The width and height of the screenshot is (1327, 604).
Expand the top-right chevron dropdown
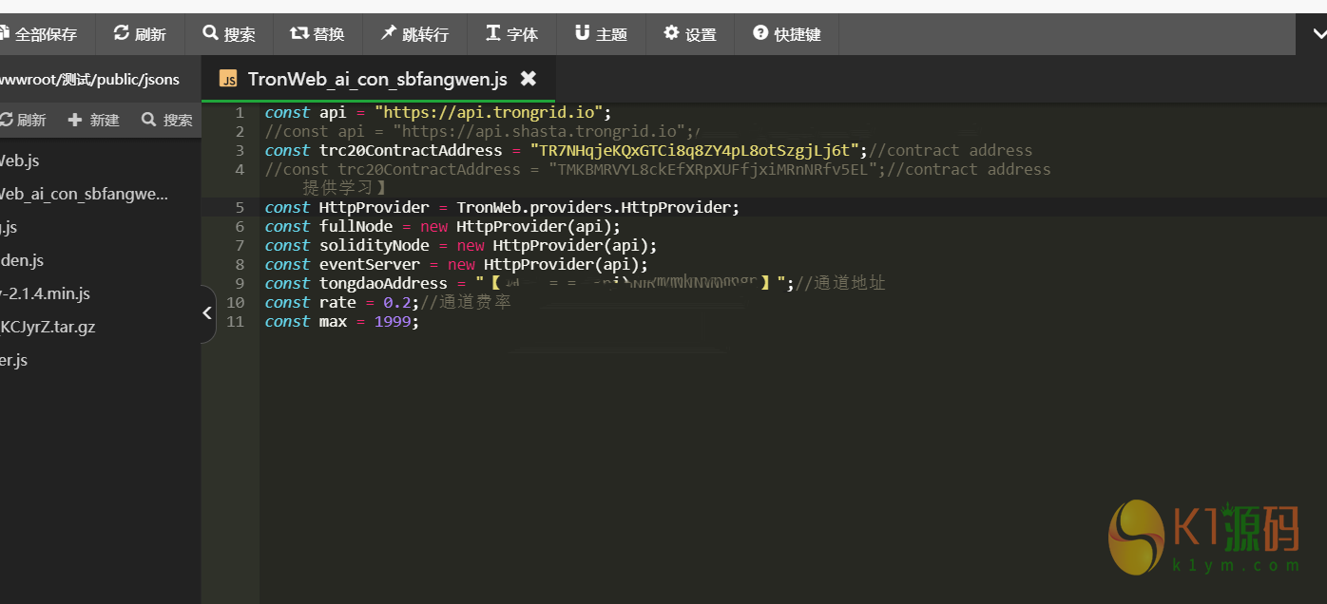(x=1318, y=34)
